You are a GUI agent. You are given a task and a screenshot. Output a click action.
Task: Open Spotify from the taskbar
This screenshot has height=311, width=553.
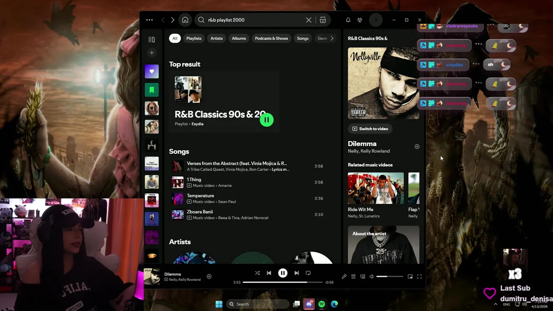[x=321, y=304]
